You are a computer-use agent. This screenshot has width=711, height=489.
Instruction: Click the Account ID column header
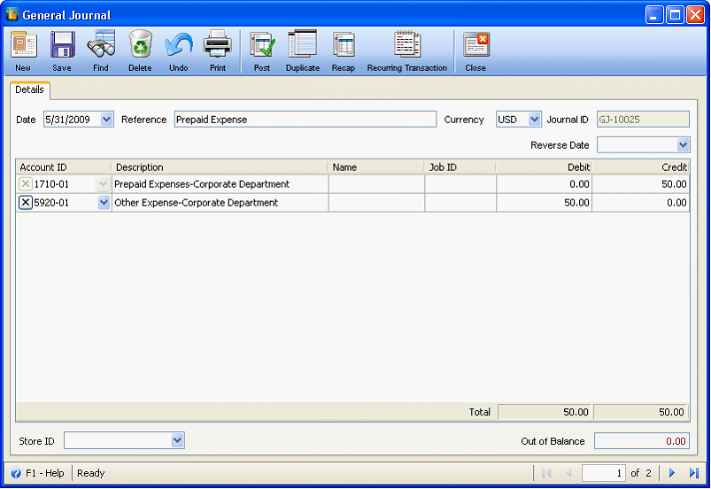point(64,167)
